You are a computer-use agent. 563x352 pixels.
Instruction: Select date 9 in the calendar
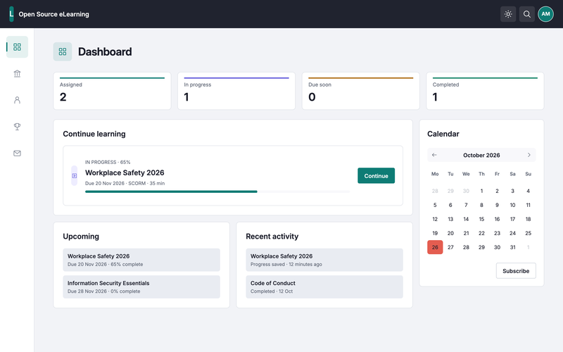pos(497,205)
